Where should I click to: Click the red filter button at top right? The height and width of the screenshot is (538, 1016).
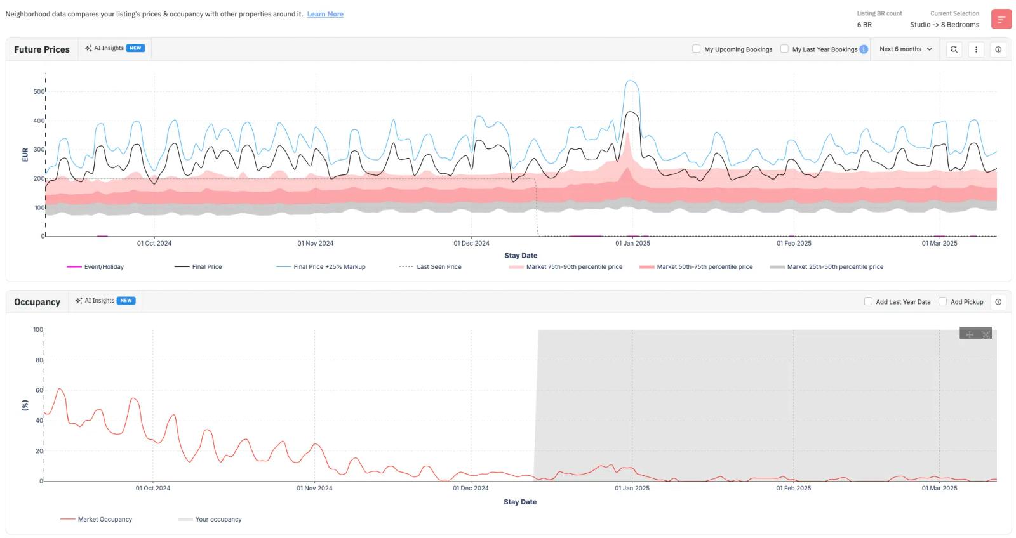click(1001, 19)
